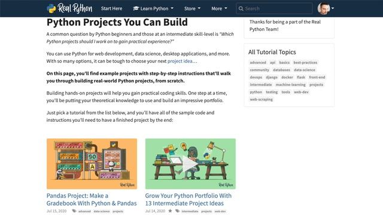Click the tag icon under Python Portfolio card
This screenshot has height=215, width=383.
pos(177,211)
